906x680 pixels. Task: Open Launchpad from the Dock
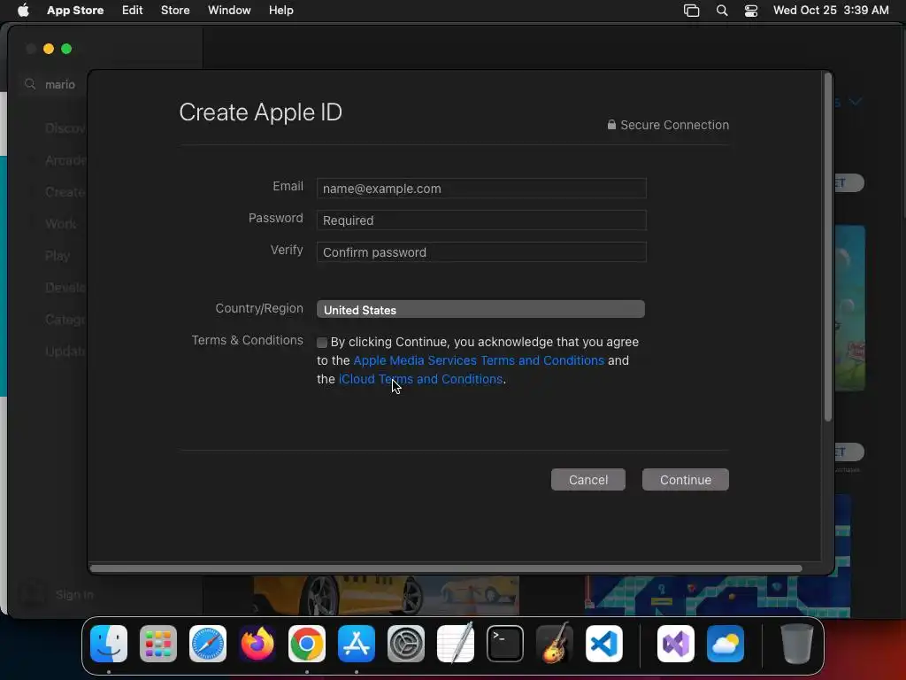tap(158, 644)
